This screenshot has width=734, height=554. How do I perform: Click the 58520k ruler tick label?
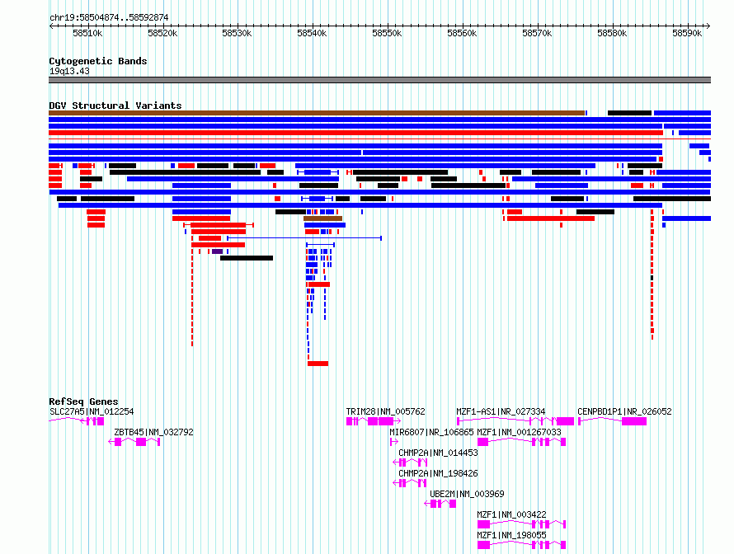pyautogui.click(x=162, y=33)
